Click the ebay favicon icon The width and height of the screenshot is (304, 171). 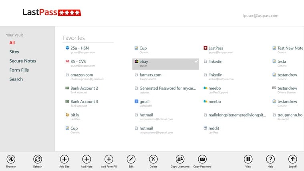coord(137,61)
